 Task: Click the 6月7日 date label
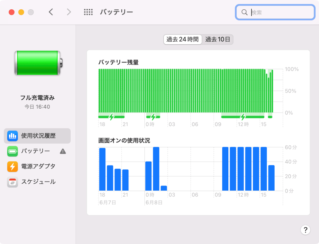coord(108,203)
